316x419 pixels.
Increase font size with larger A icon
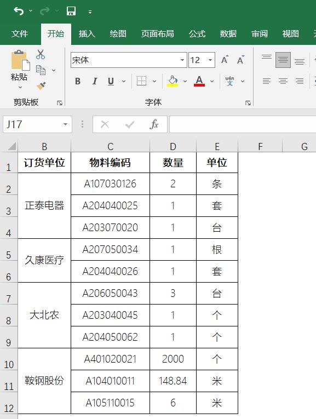coord(225,60)
